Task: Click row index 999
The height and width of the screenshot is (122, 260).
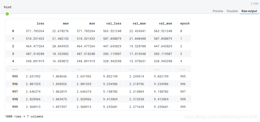Action: [15, 107]
